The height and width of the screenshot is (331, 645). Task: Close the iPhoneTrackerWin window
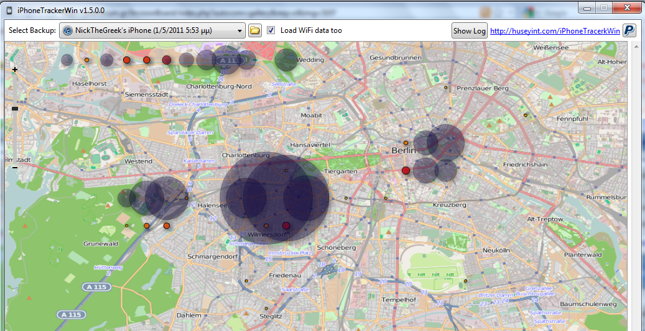(626, 7)
